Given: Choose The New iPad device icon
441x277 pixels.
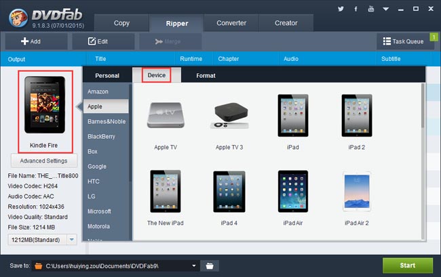Looking at the screenshot, I should (x=166, y=191).
